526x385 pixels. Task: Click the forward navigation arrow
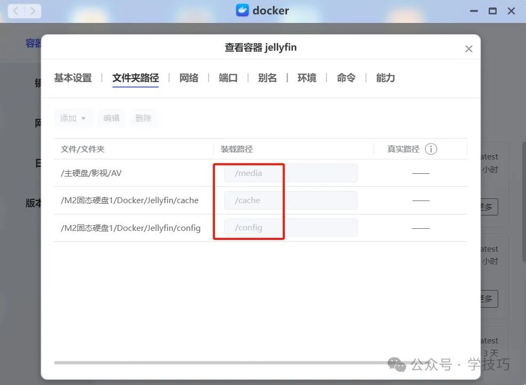click(x=33, y=10)
